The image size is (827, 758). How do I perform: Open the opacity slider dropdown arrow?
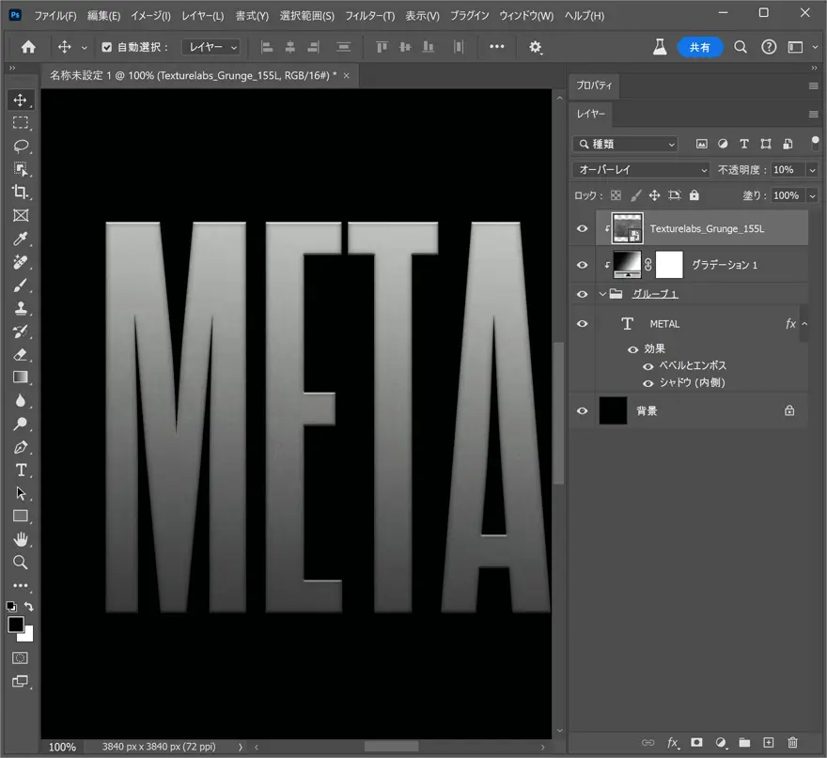tap(812, 170)
